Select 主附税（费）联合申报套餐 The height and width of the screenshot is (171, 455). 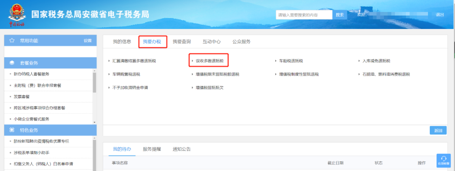37,85
